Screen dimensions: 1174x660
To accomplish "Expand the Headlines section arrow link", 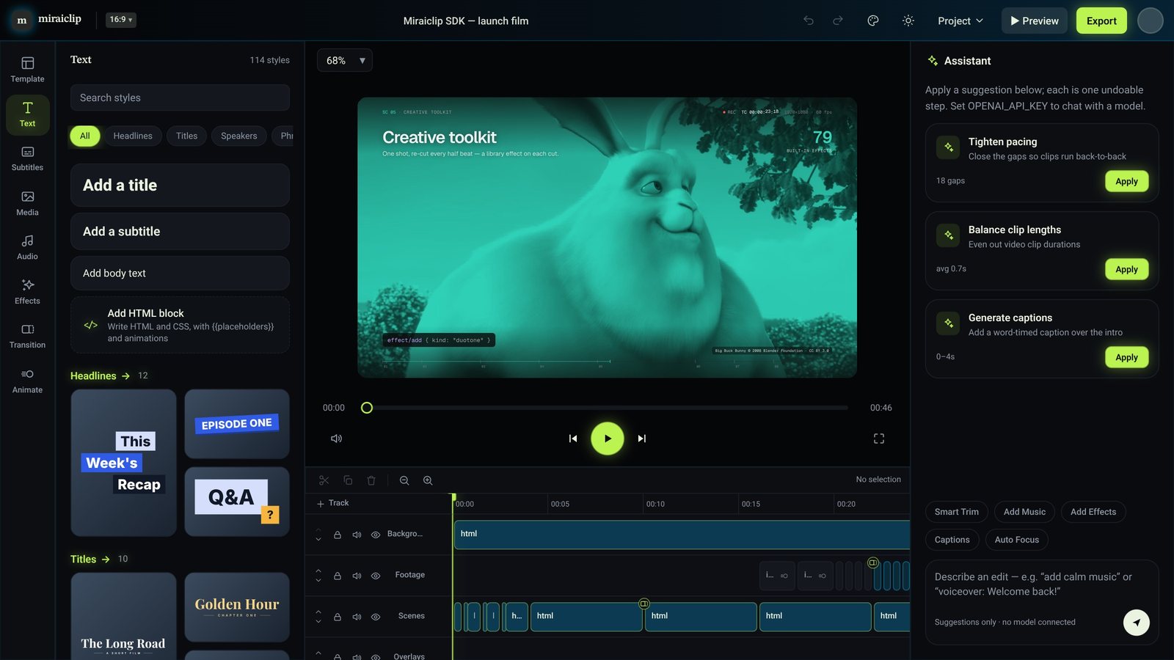I will [100, 375].
